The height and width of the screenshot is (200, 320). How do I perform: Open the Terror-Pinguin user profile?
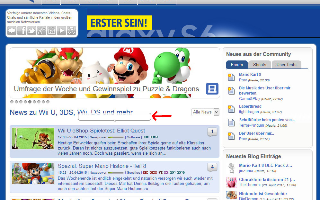pyautogui.click(x=252, y=125)
